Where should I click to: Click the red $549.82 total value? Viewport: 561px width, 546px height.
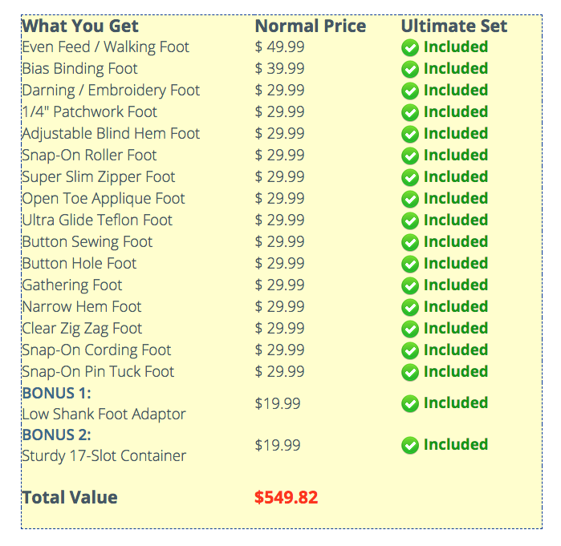point(286,498)
